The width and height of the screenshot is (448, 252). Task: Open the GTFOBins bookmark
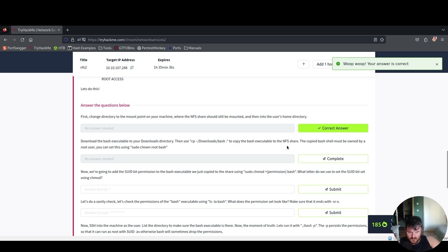click(x=124, y=48)
